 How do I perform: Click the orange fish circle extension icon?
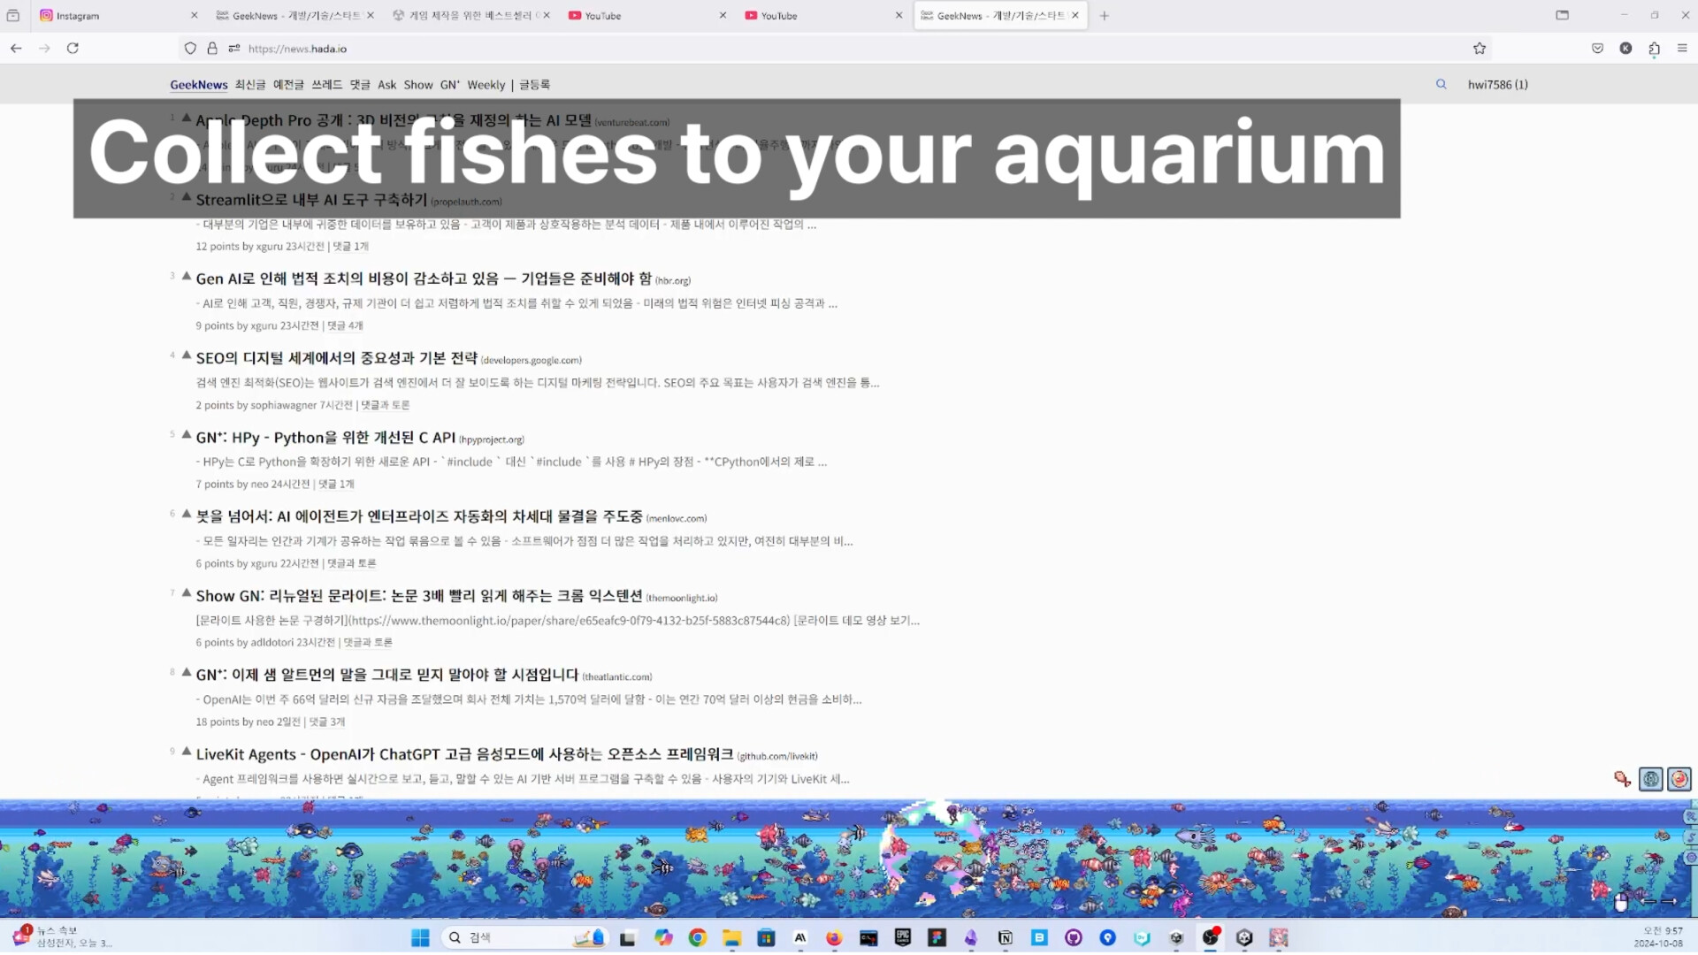1679,779
